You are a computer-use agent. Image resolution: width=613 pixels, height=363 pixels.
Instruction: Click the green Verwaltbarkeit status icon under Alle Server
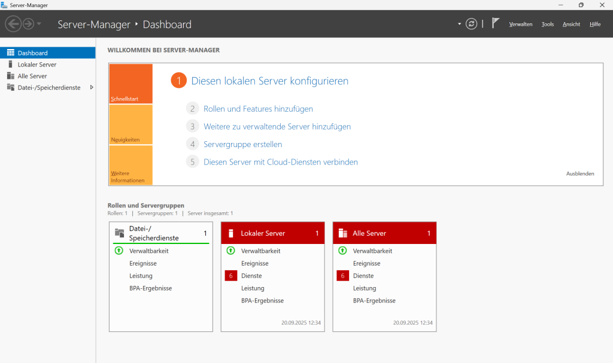[x=343, y=251]
